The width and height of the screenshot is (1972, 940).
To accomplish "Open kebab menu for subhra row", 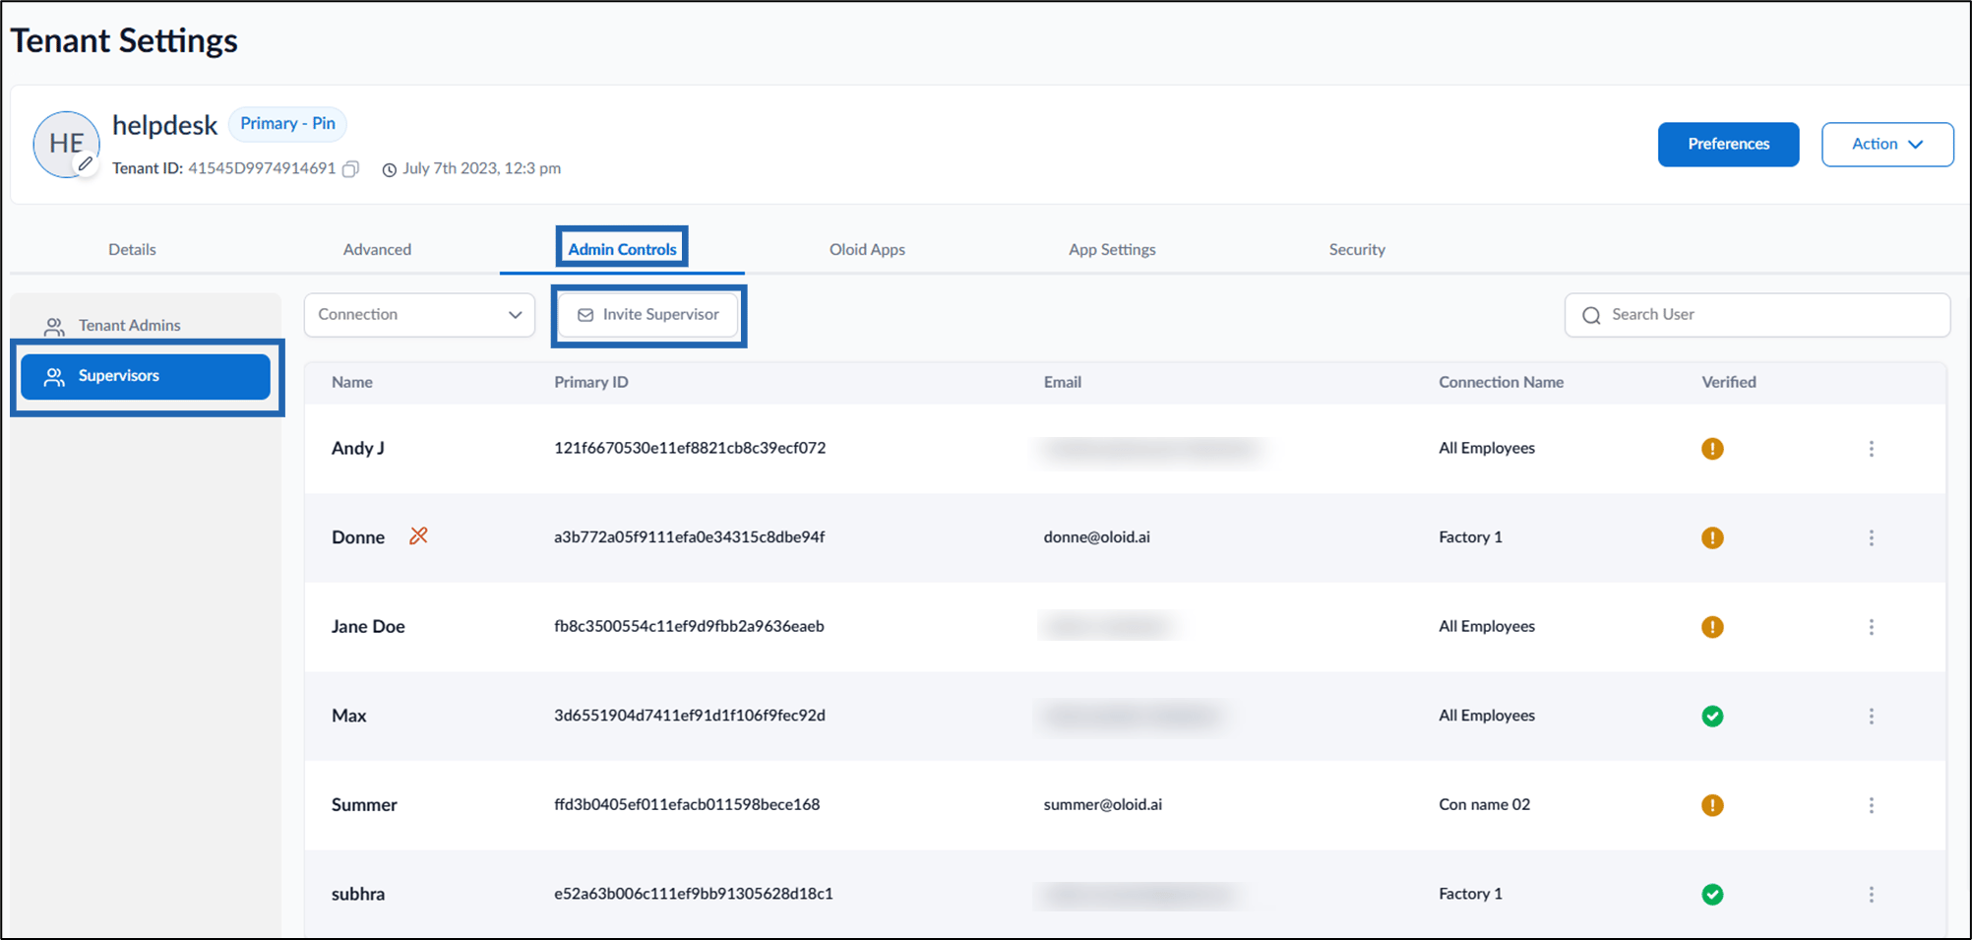I will [1871, 894].
